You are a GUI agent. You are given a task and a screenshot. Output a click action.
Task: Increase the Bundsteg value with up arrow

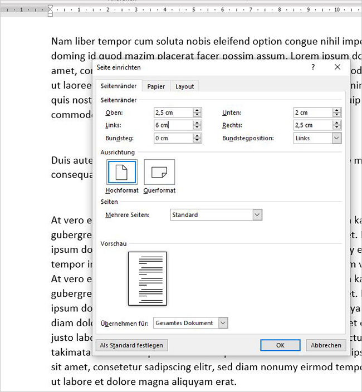click(x=197, y=136)
